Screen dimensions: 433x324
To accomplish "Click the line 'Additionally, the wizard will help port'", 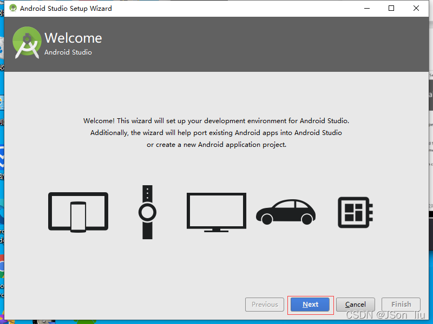I will coord(216,133).
